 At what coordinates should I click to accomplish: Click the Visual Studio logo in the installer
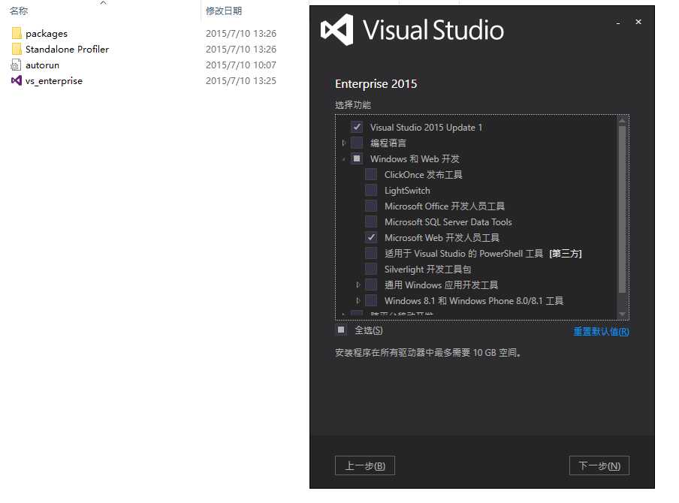pos(336,30)
